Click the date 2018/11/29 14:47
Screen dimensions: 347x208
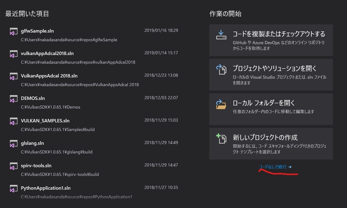(161, 165)
